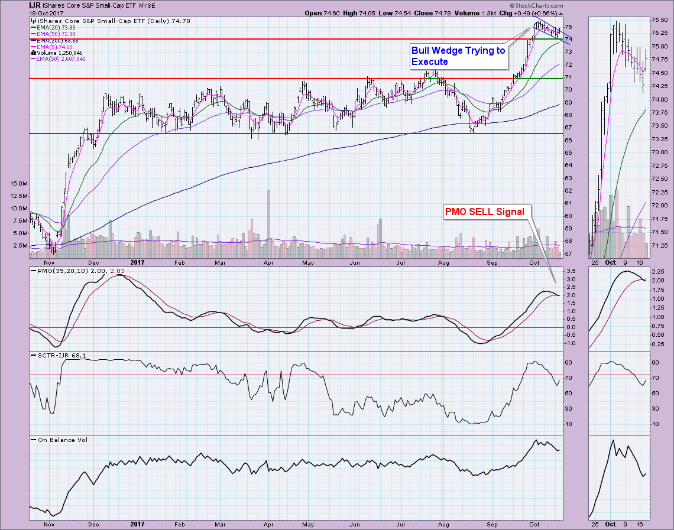Screen dimensions: 674x530
Task: Click the 75.50 price label on the zoom panel axis
Action: pos(659,19)
